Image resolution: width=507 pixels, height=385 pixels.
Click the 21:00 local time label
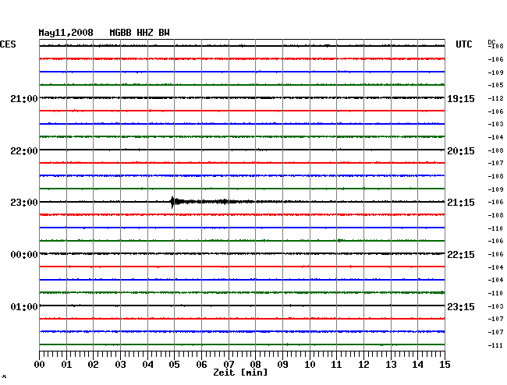click(24, 99)
